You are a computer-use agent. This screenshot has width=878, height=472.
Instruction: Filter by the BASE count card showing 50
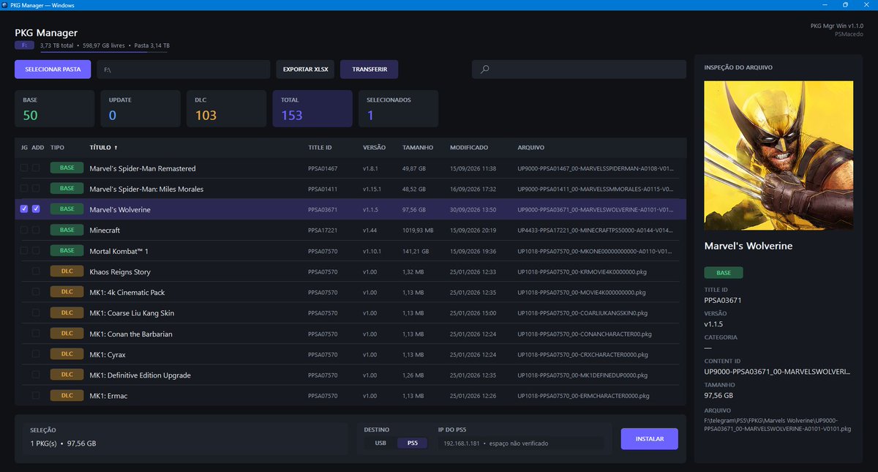pyautogui.click(x=54, y=108)
